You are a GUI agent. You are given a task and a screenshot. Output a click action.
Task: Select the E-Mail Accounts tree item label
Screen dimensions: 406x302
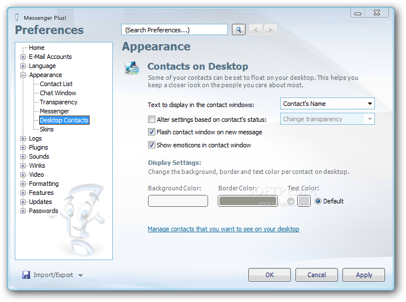pos(50,57)
